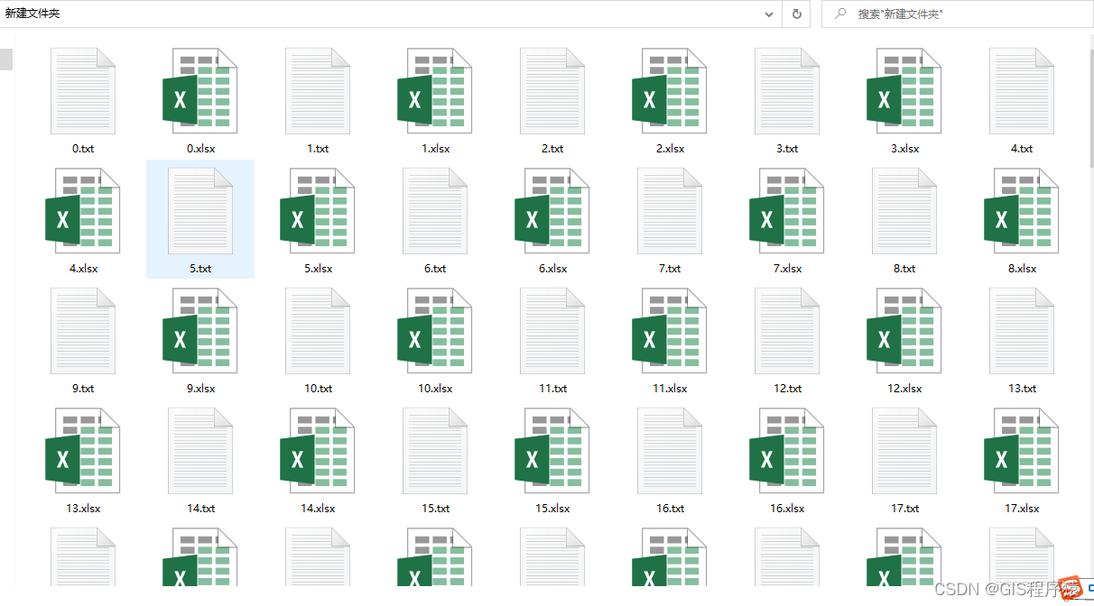Select the 7.txt file icon
This screenshot has height=606, width=1094.
click(x=670, y=211)
